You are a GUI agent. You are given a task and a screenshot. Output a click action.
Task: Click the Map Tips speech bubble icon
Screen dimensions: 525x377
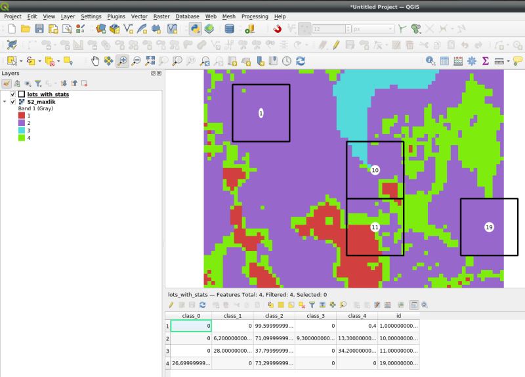coord(518,61)
